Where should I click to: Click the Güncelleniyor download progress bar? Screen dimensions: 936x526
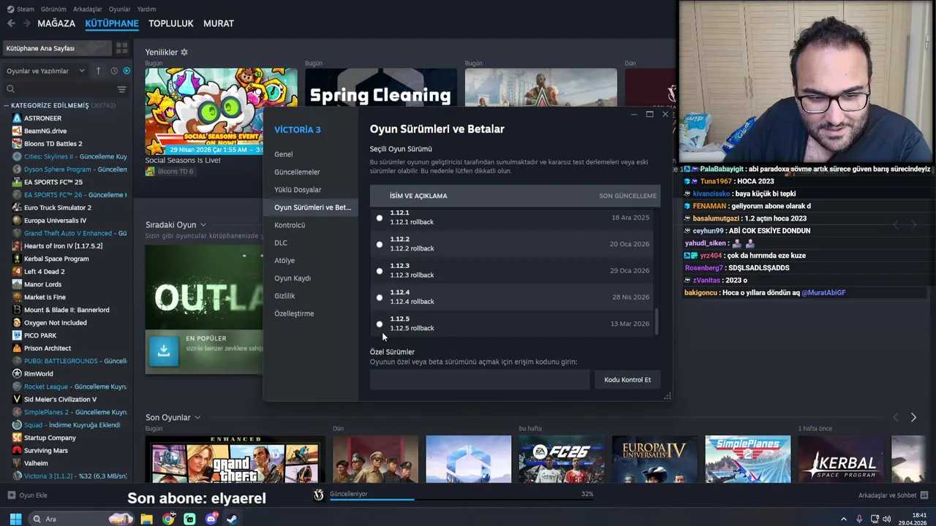click(x=461, y=500)
